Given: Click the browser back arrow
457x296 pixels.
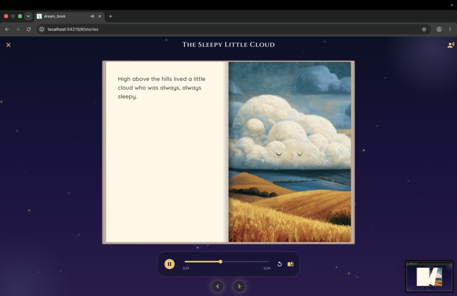Looking at the screenshot, I should 7,29.
